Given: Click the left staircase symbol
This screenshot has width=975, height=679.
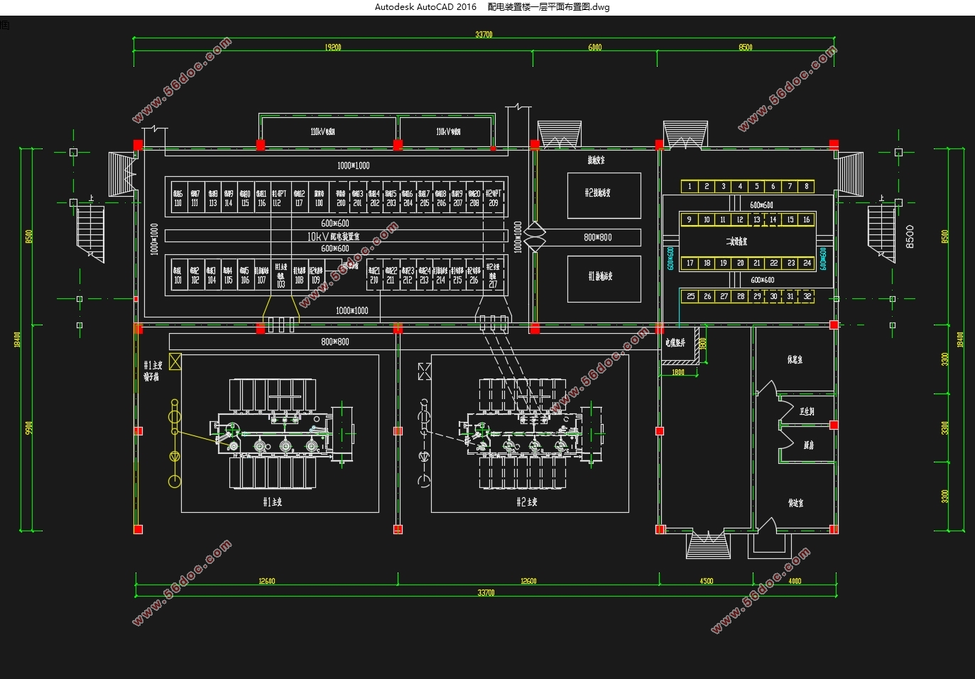Looking at the screenshot, I should click(91, 234).
